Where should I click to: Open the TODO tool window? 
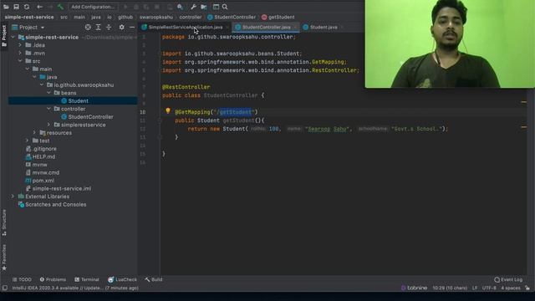[x=22, y=279]
